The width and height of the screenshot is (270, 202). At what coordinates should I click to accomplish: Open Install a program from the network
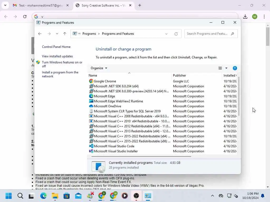[60, 74]
